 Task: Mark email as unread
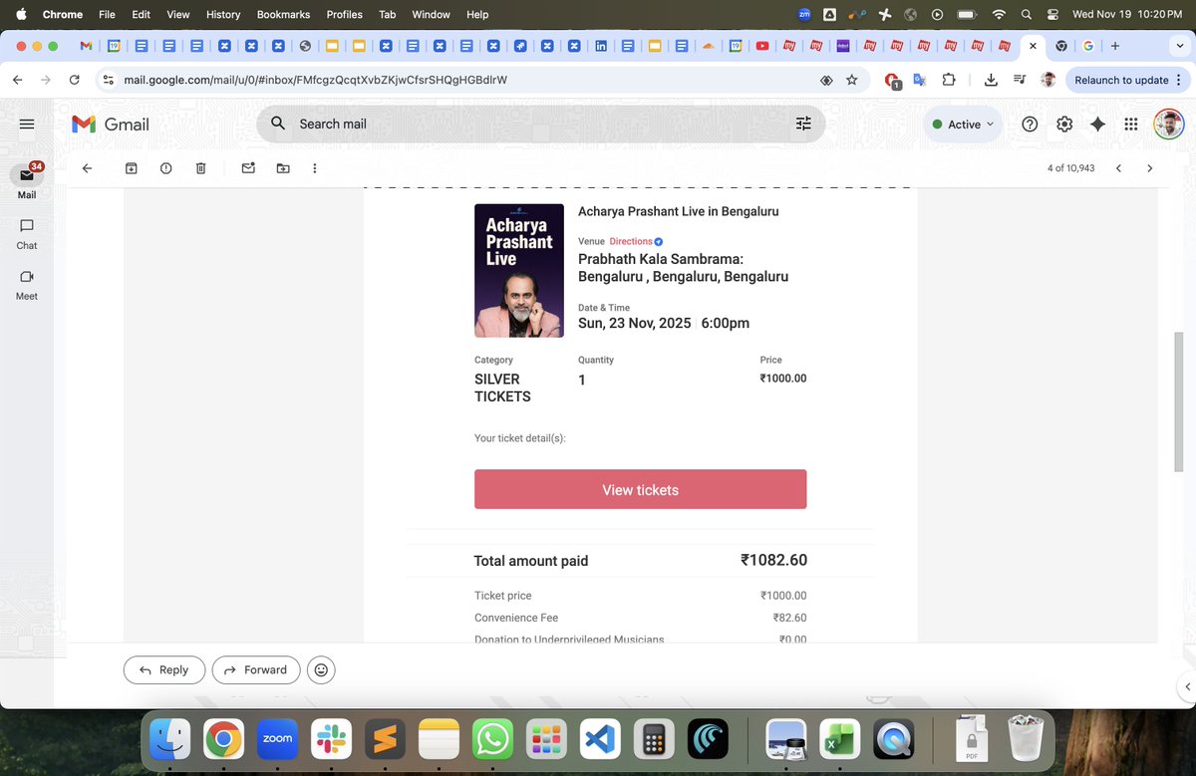pos(248,168)
